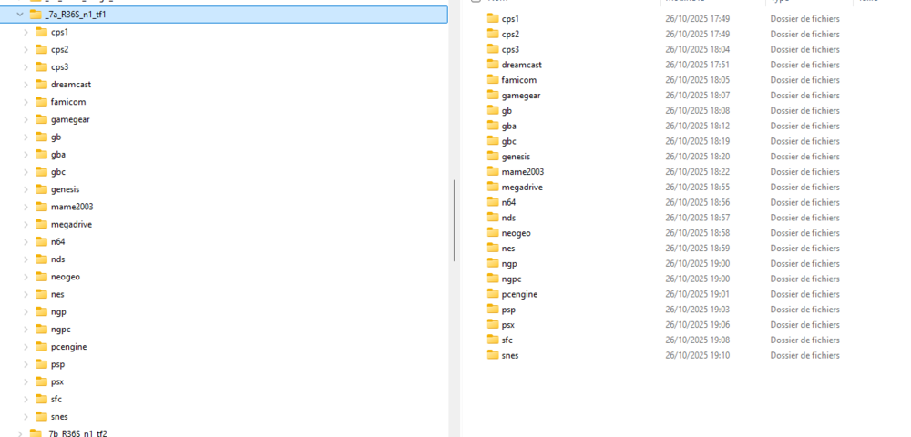This screenshot has width=911, height=437.
Task: Click cps2 folder icon in tree
Action: pyautogui.click(x=41, y=49)
